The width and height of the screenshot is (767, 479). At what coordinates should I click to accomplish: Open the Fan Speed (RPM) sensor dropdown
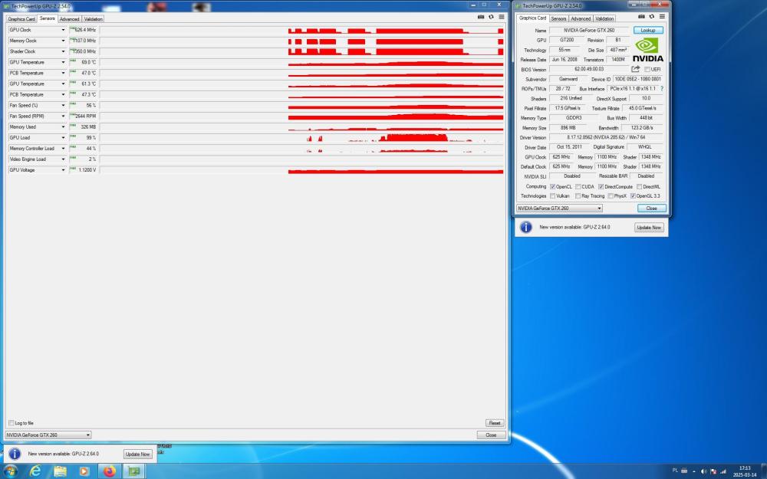(63, 116)
